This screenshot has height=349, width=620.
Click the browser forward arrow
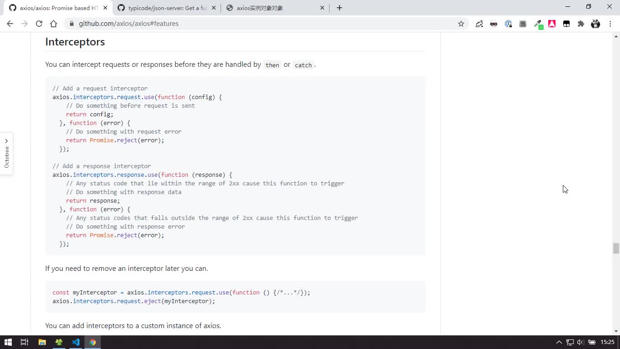point(25,24)
